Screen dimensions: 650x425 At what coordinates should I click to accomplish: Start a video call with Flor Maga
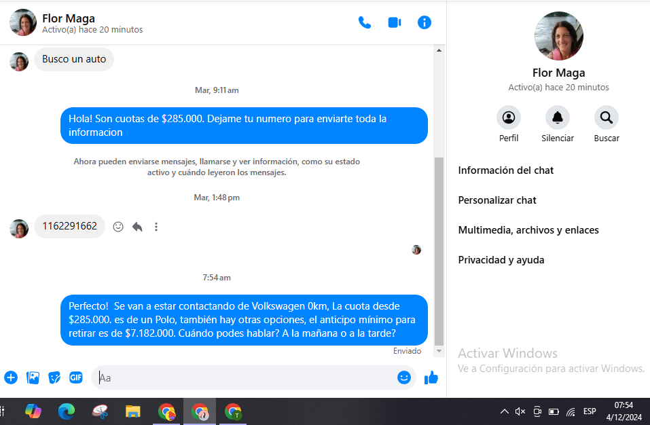pos(394,22)
